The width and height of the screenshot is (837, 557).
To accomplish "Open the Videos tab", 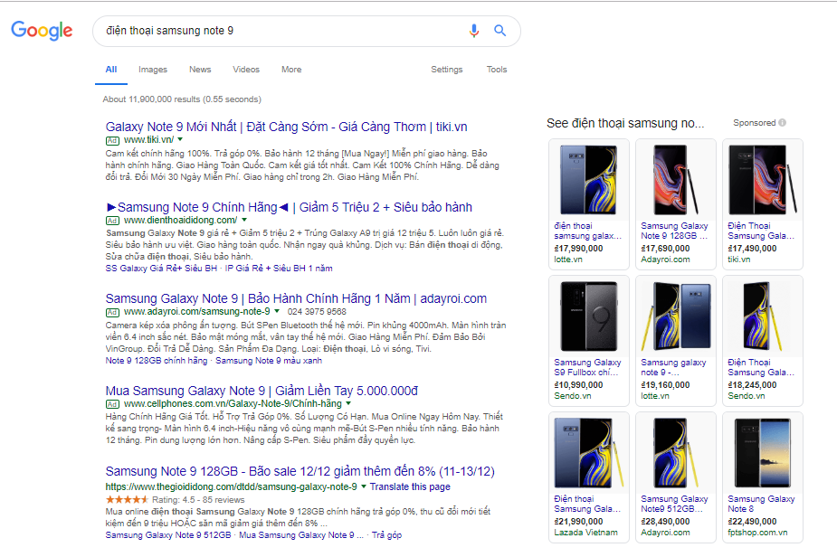I will click(246, 70).
